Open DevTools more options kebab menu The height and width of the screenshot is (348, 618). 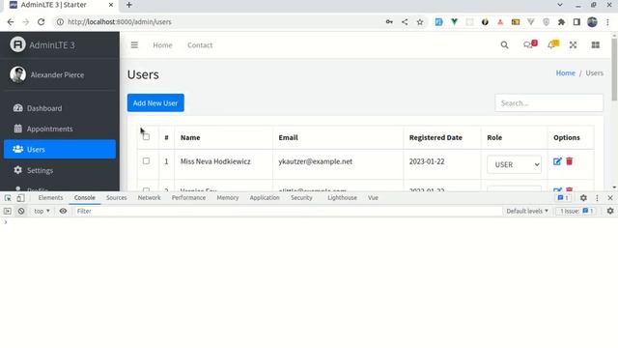[597, 197]
